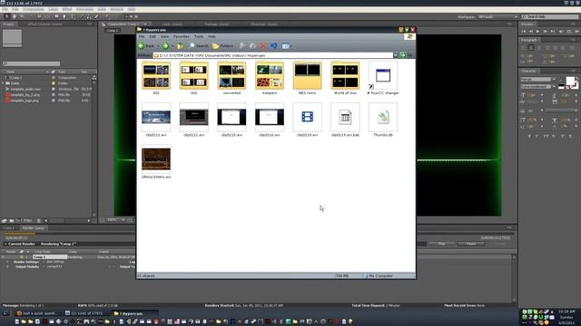Open the address bar dropdown arrow
581x326 pixels.
point(396,55)
